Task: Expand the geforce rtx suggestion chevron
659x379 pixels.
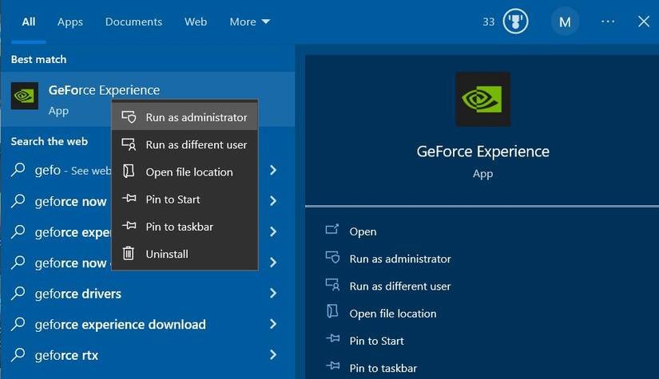Action: tap(273, 355)
